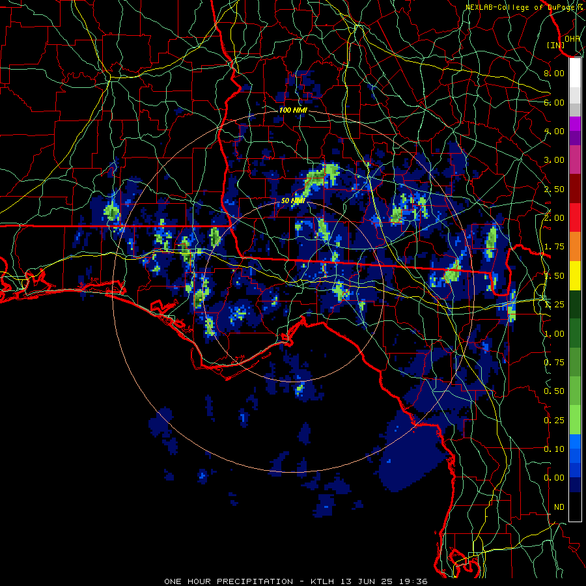Click the OHR product label
The image size is (586, 586).
coord(572,38)
